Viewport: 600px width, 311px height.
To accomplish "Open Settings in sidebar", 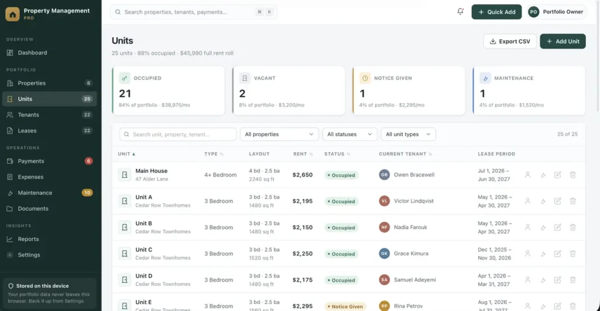I will (49, 255).
